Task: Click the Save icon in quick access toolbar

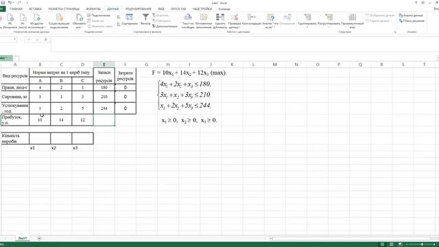Action: 3,3
